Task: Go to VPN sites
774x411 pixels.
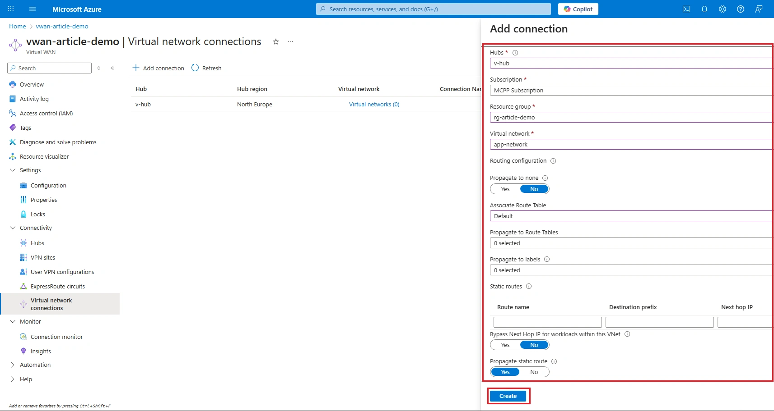Action: pyautogui.click(x=43, y=257)
